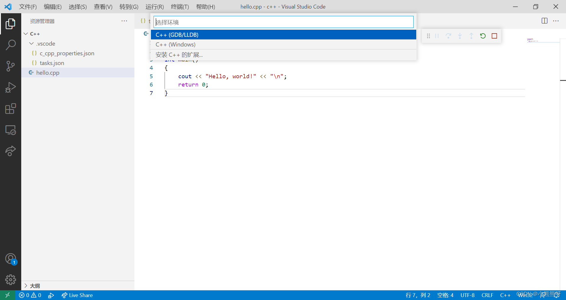Collapse the C++ workspace folder
This screenshot has width=566, height=300.
point(78,34)
